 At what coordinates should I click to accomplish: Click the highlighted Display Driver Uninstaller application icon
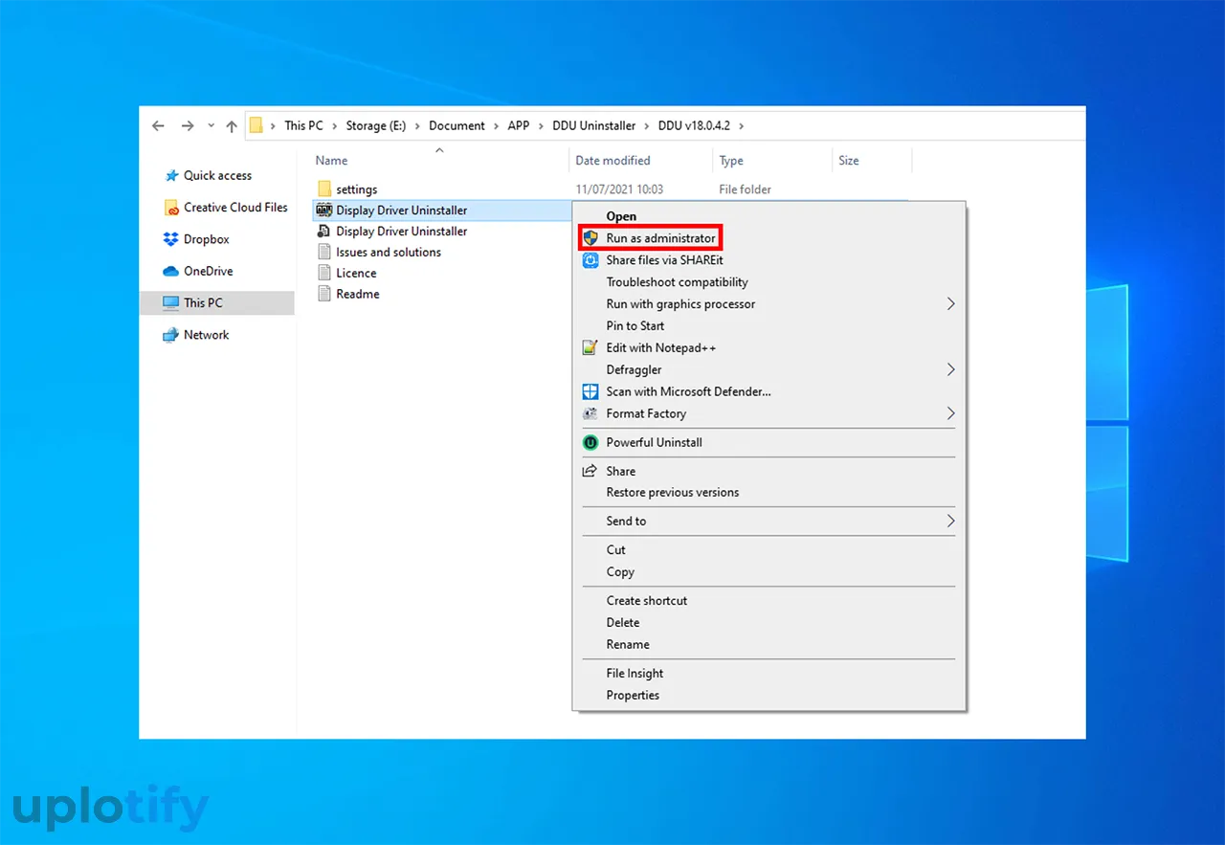[323, 210]
